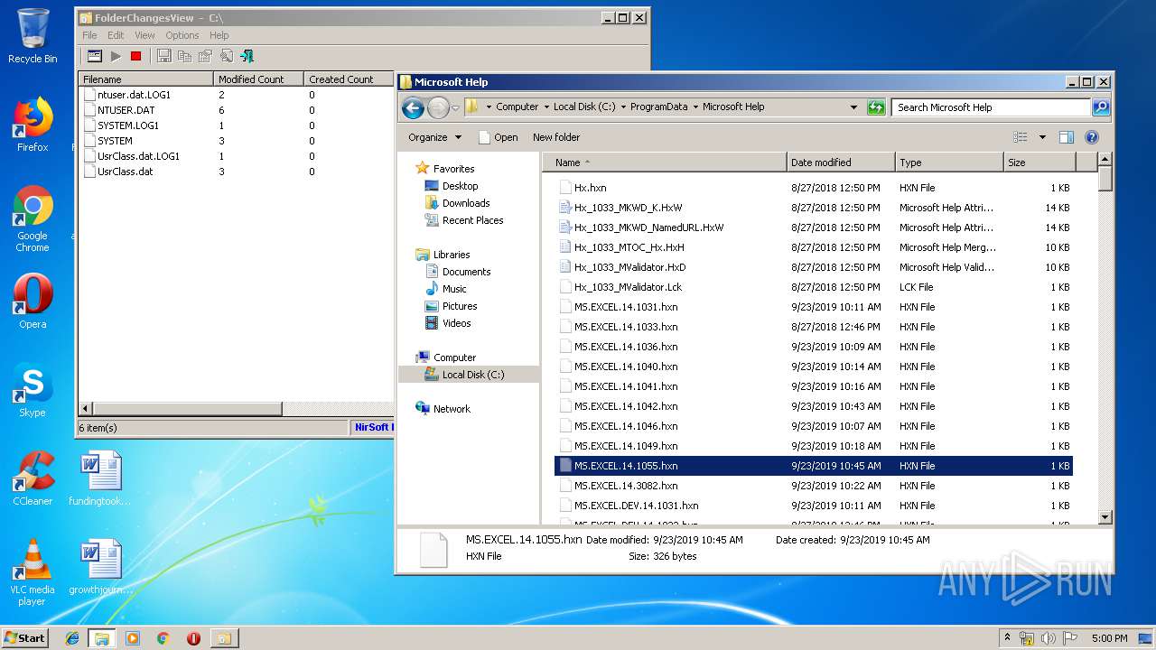Viewport: 1156px width, 650px height.
Task: Open VLC media player desktop shortcut
Action: tap(33, 572)
